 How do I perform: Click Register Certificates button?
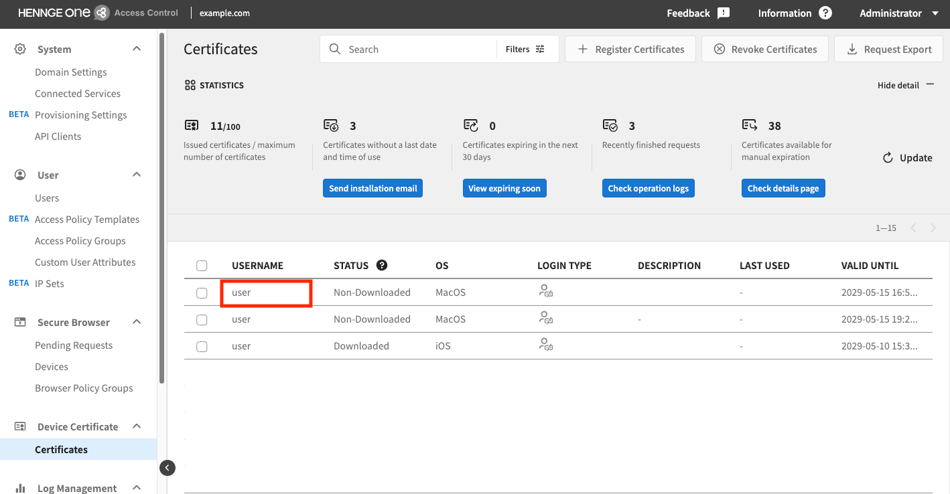pyautogui.click(x=630, y=49)
